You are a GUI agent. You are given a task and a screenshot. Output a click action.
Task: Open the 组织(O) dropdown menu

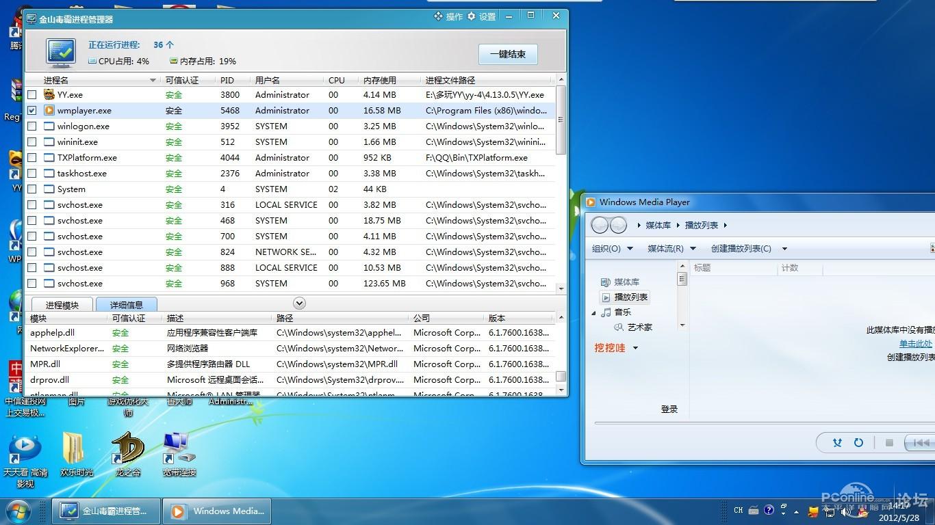point(613,249)
